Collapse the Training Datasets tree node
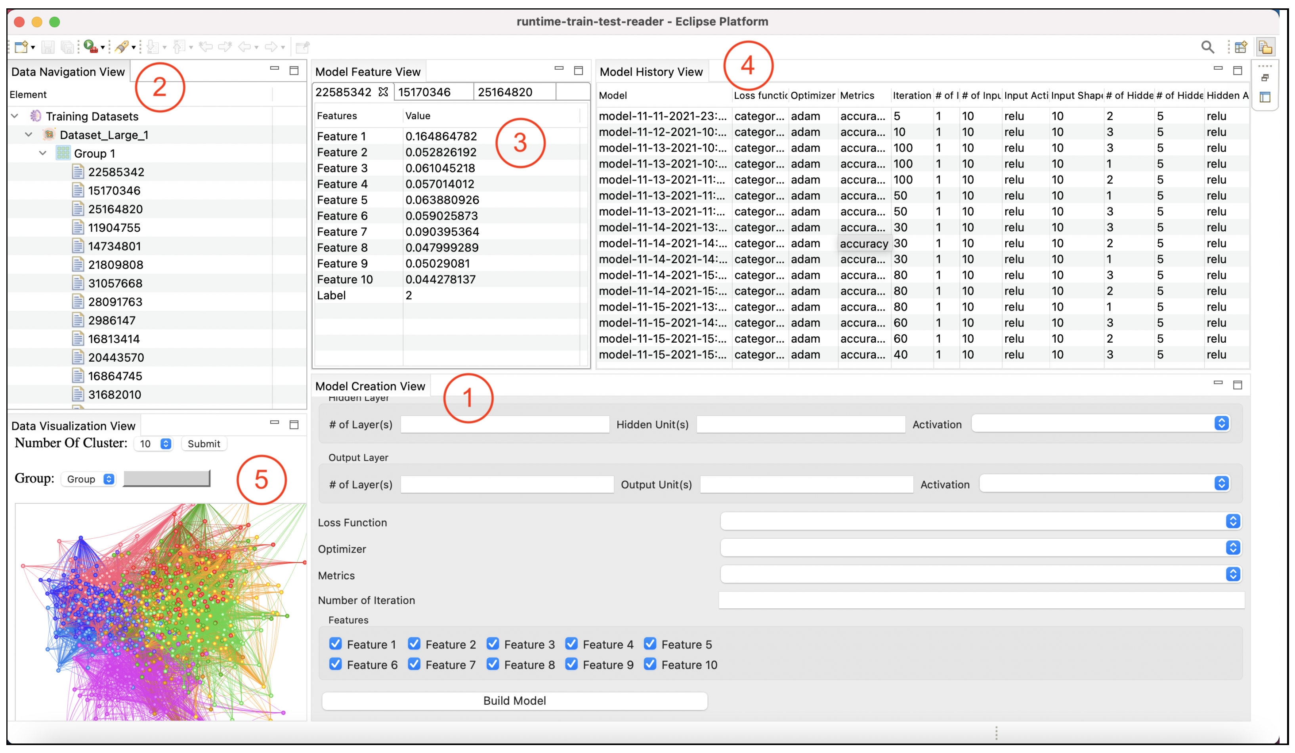This screenshot has width=1295, height=753. 15,116
